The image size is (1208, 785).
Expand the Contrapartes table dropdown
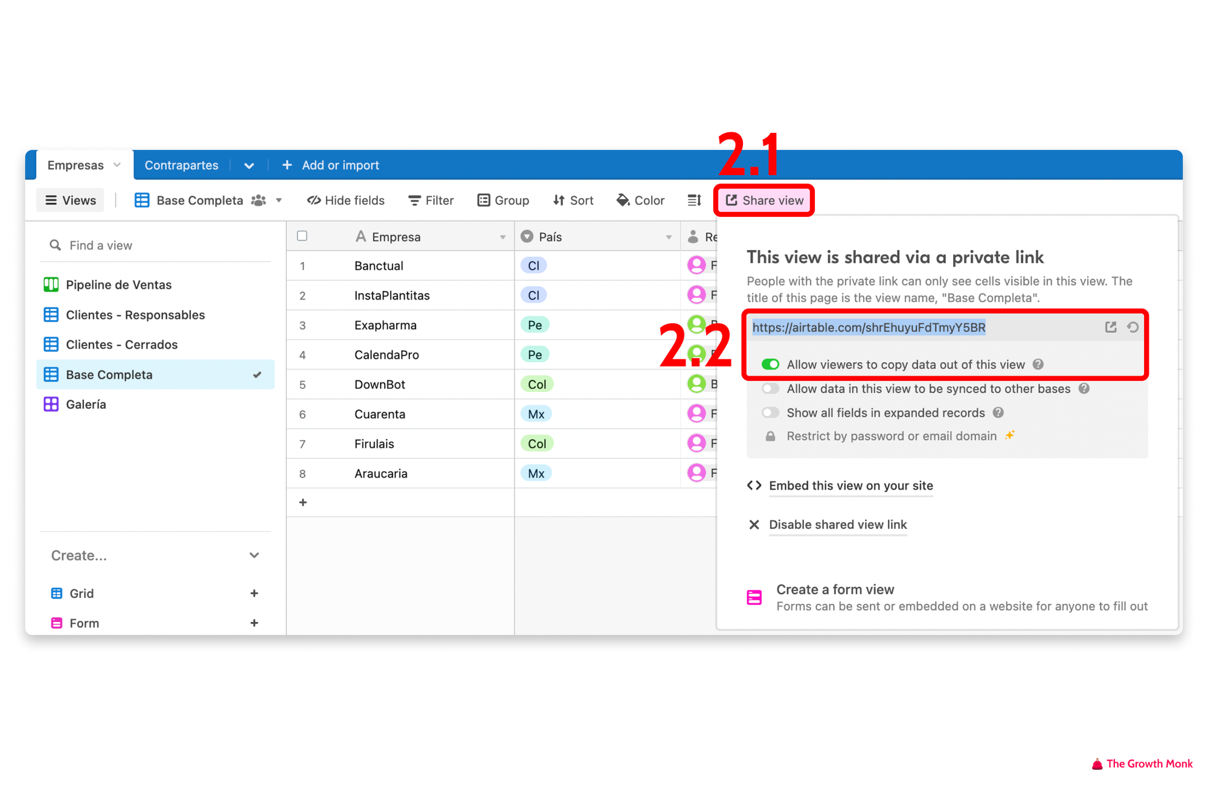[251, 165]
